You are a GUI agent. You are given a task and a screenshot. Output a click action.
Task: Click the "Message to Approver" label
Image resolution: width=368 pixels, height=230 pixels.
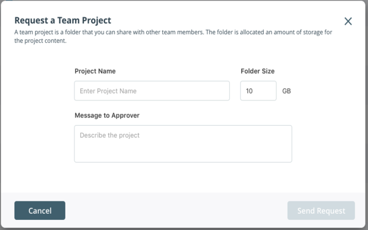coord(107,116)
